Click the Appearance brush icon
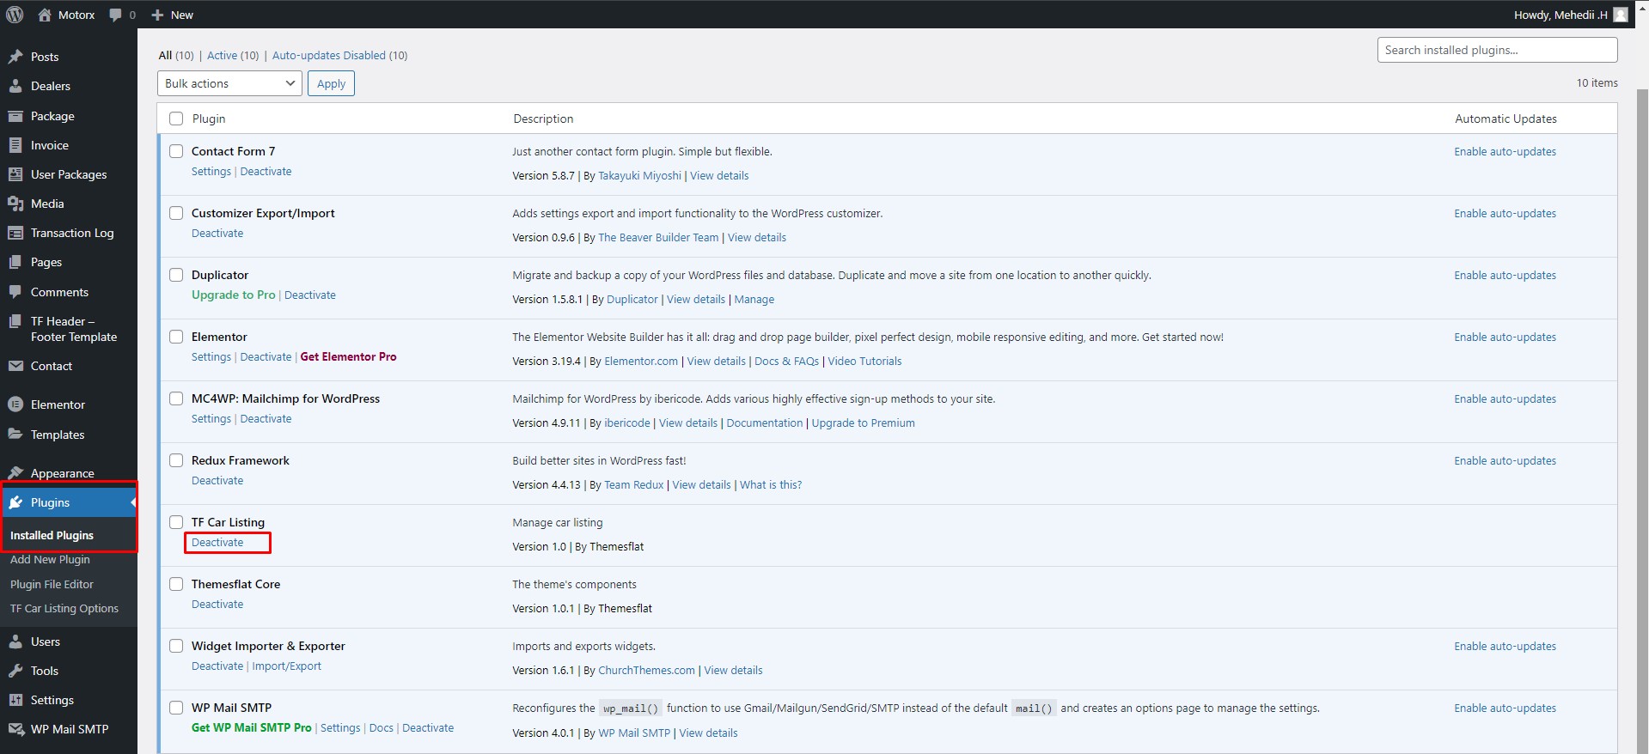Screen dimensions: 1649x754 pos(15,473)
